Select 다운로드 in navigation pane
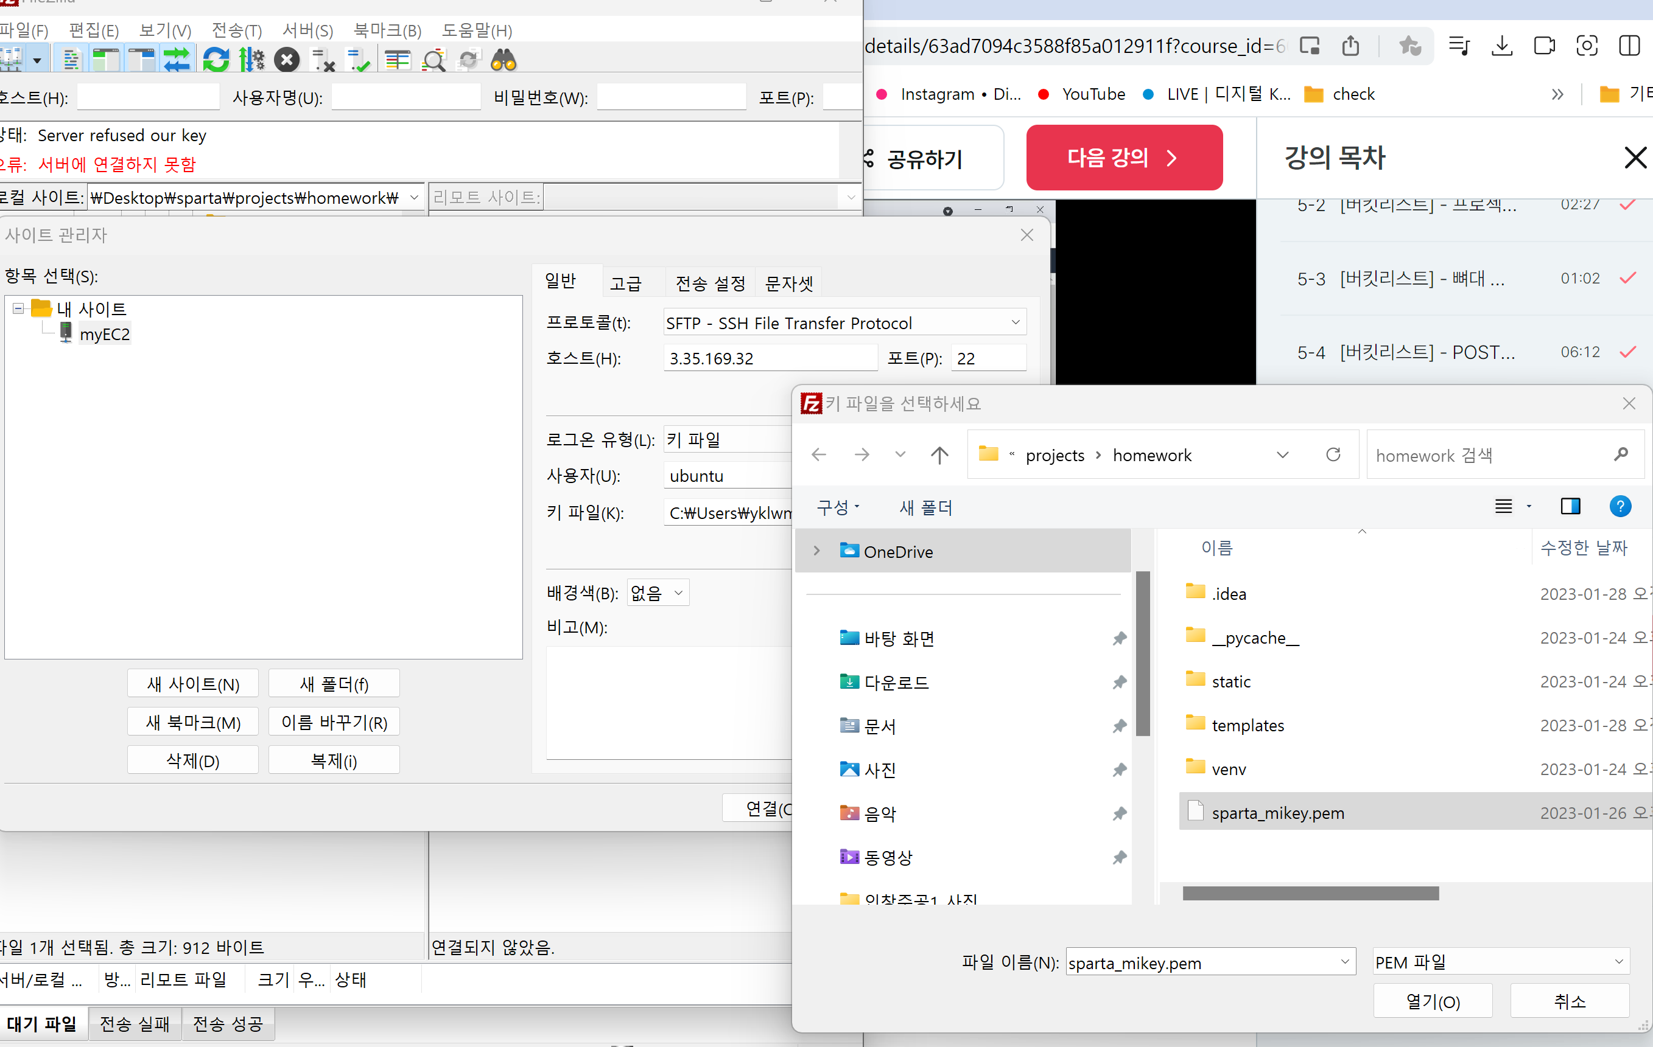This screenshot has height=1047, width=1653. coord(897,682)
